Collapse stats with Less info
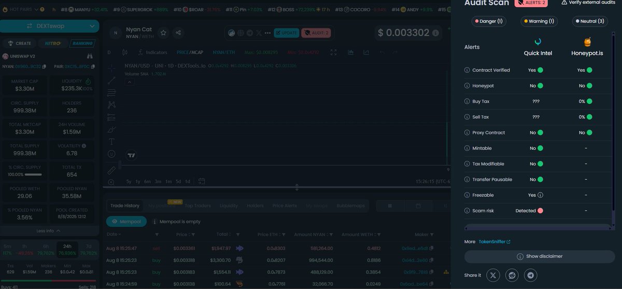Image resolution: width=622 pixels, height=289 pixels. pyautogui.click(x=50, y=230)
